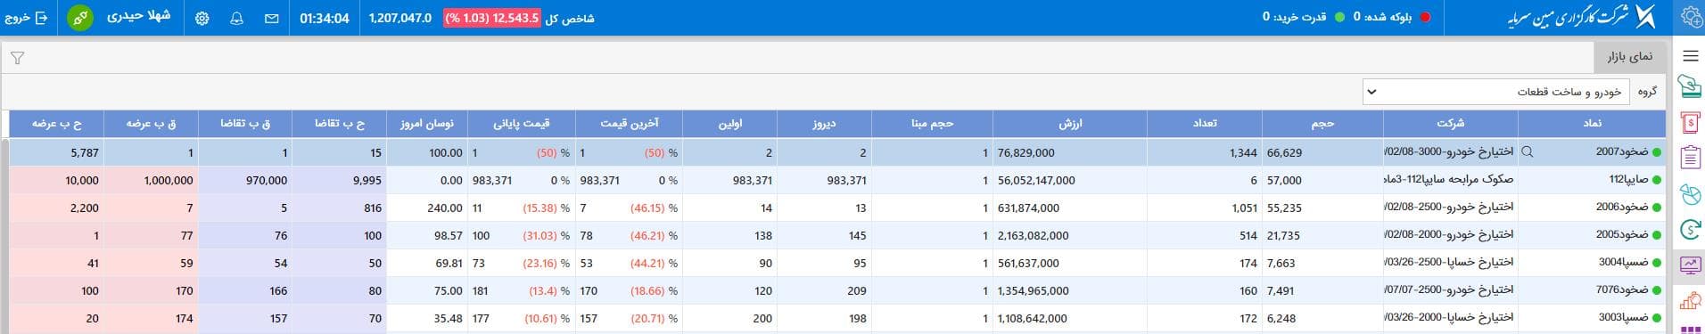Select the ضخود2005 symbol

tap(1622, 235)
